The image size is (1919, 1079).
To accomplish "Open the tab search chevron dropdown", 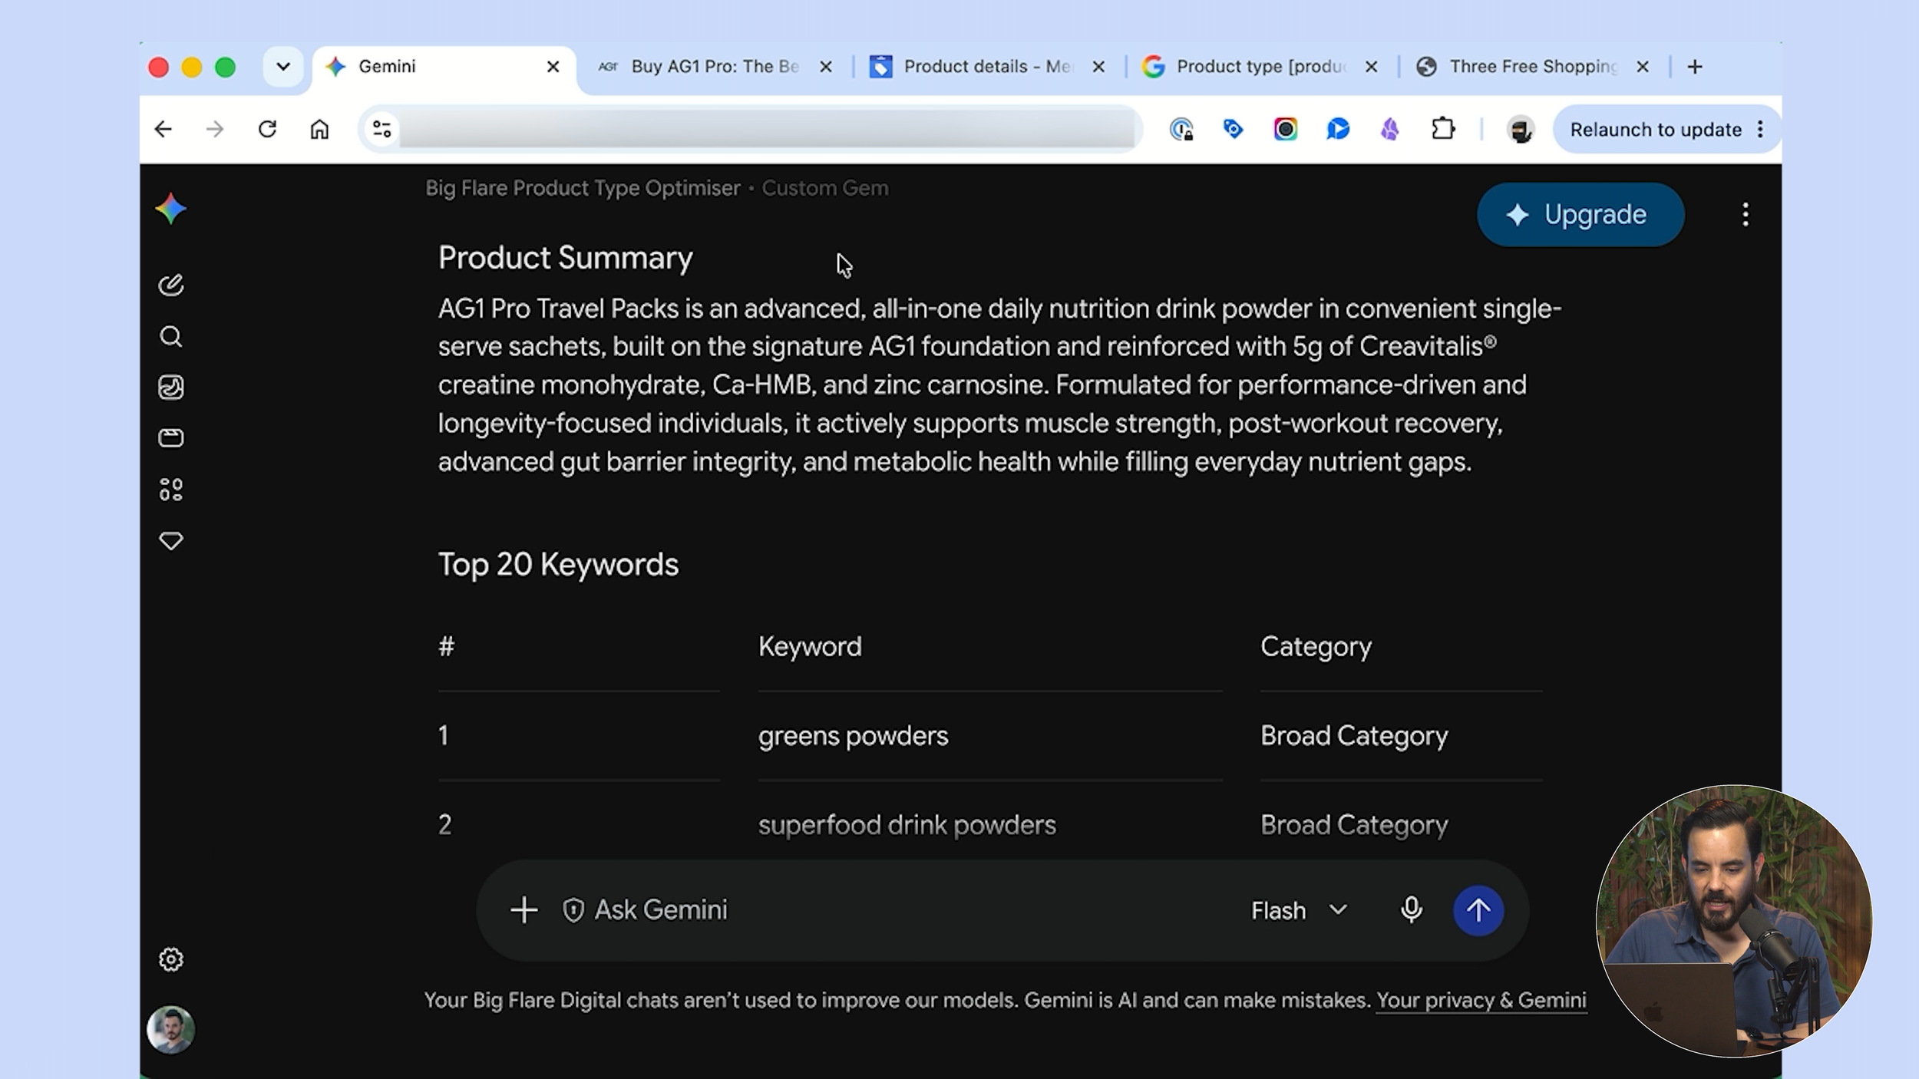I will pyautogui.click(x=282, y=67).
